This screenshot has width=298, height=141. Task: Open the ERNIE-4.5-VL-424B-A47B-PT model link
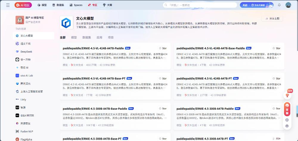tap(204, 78)
